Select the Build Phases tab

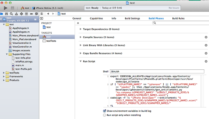[x=156, y=18]
